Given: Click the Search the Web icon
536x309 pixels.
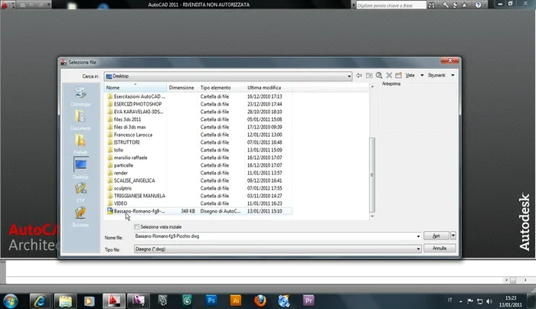Looking at the screenshot, I should pos(379,76).
